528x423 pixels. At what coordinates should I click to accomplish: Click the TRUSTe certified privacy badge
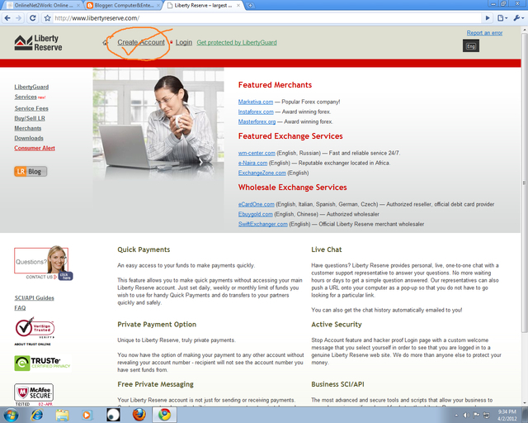click(x=42, y=363)
